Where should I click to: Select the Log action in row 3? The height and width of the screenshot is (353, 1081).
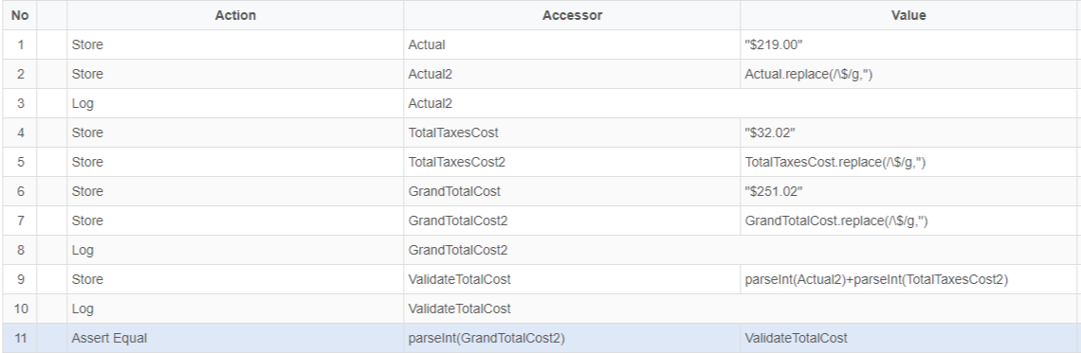[235, 103]
